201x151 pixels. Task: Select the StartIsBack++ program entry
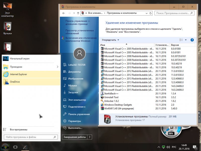(147, 94)
